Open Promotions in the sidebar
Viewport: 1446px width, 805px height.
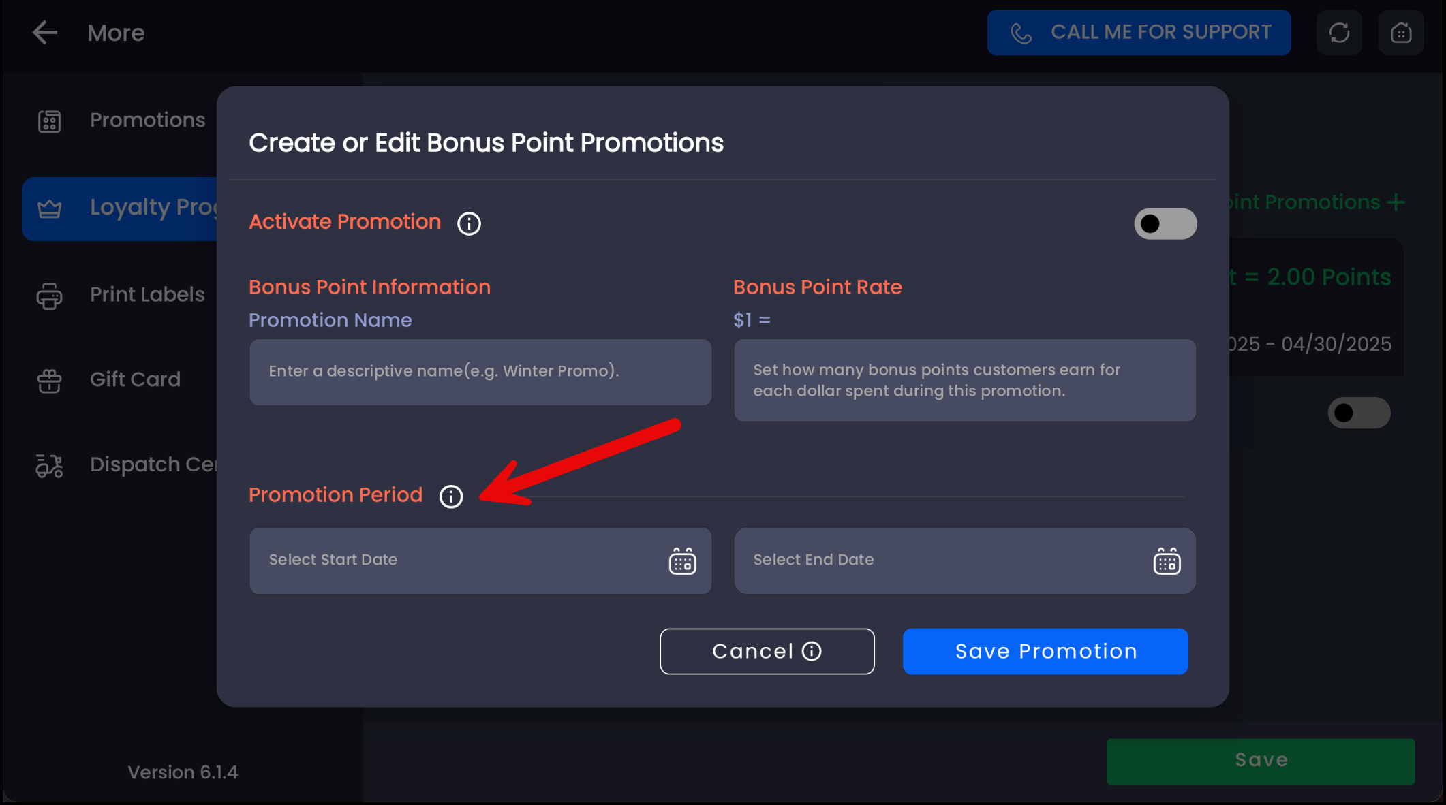147,121
